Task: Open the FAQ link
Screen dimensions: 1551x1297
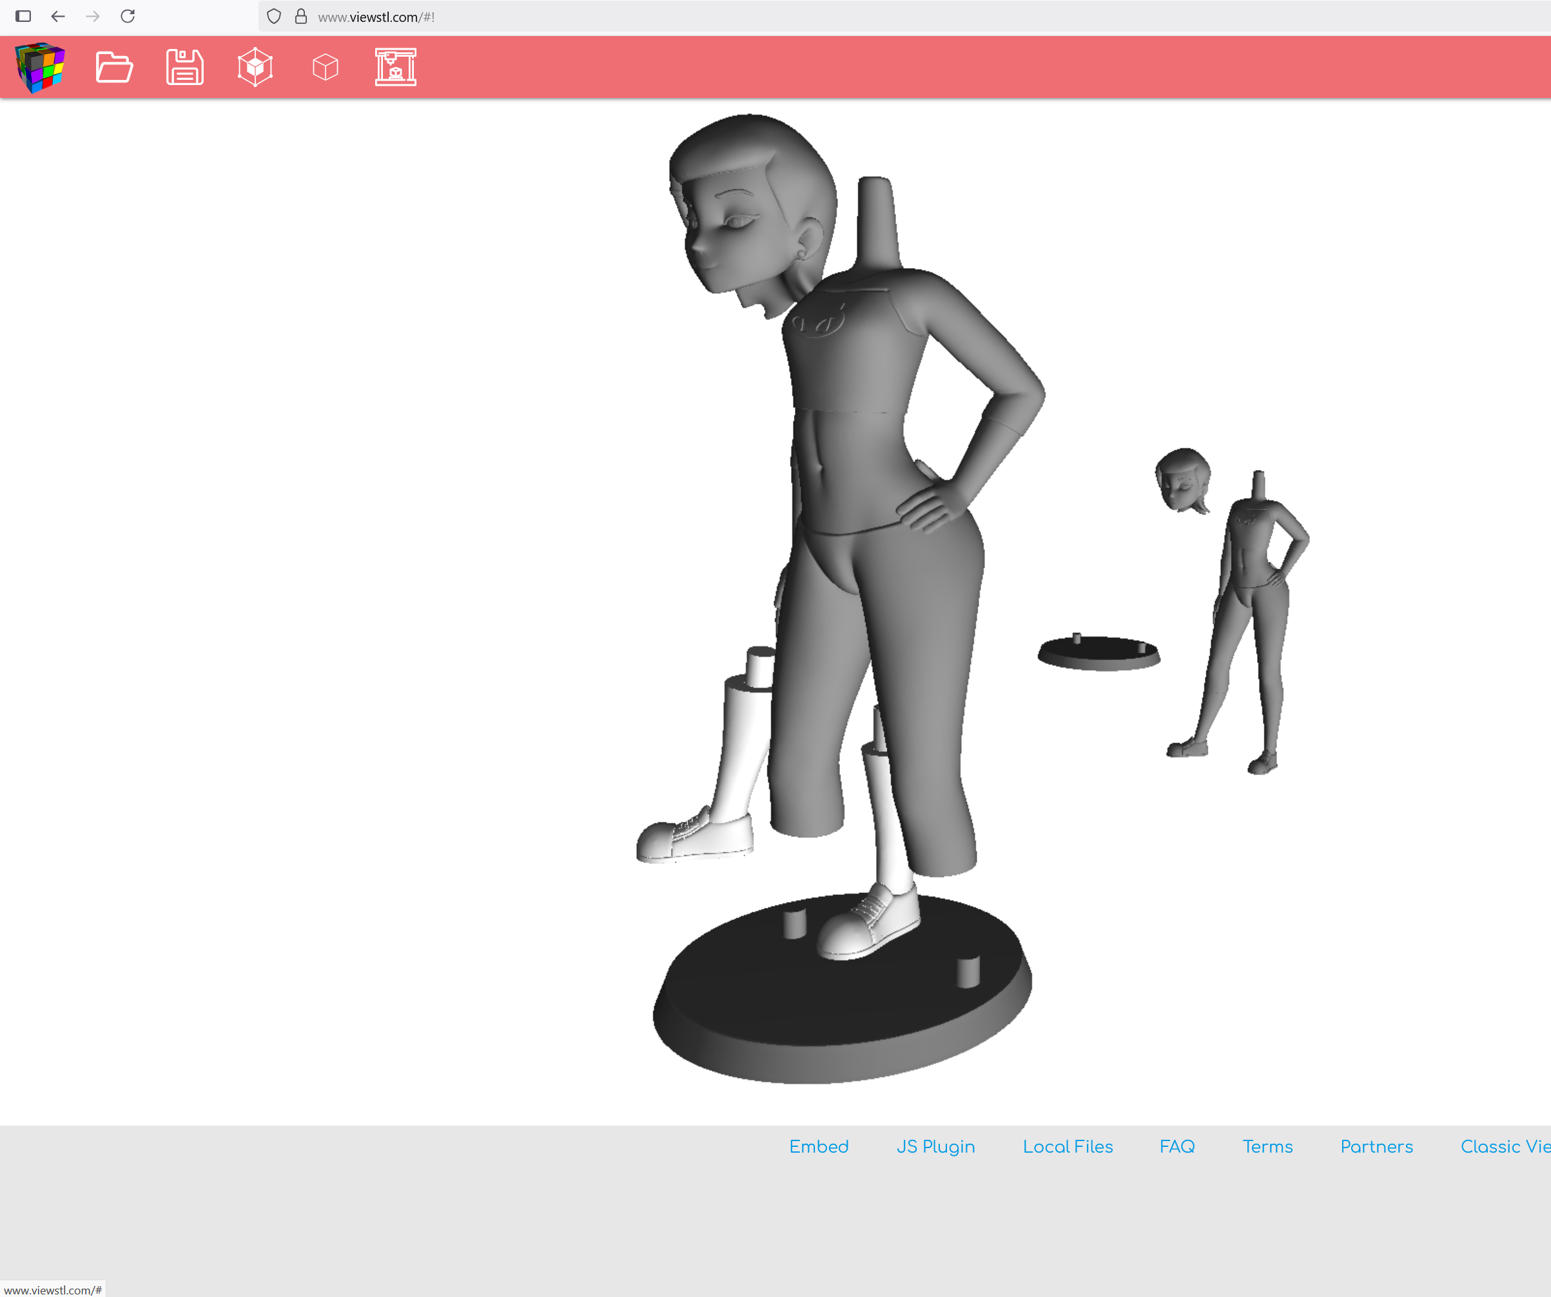Action: click(1177, 1146)
